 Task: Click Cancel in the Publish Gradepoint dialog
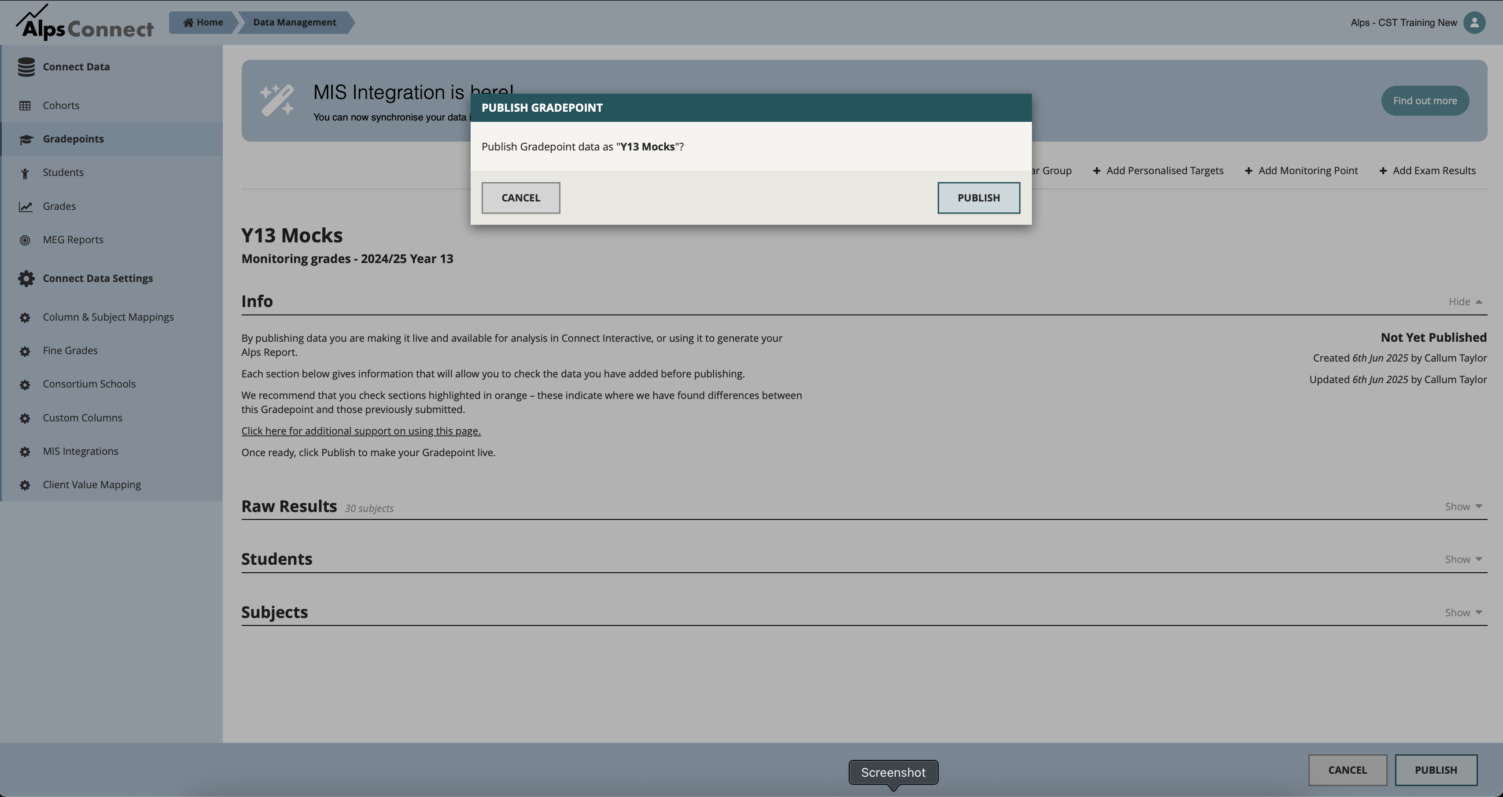pyautogui.click(x=520, y=197)
